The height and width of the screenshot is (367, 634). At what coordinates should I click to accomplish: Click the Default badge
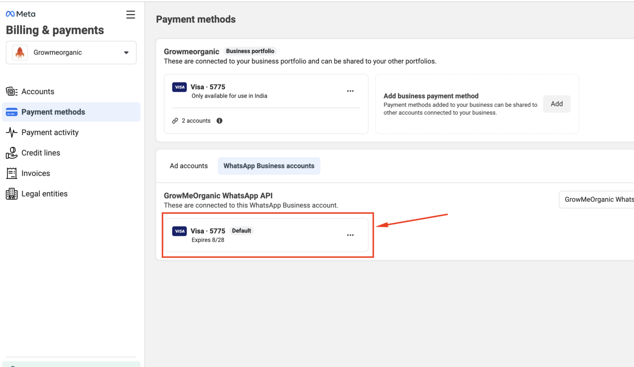[x=241, y=231]
